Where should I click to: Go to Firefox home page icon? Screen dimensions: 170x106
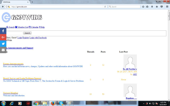point(157,7)
